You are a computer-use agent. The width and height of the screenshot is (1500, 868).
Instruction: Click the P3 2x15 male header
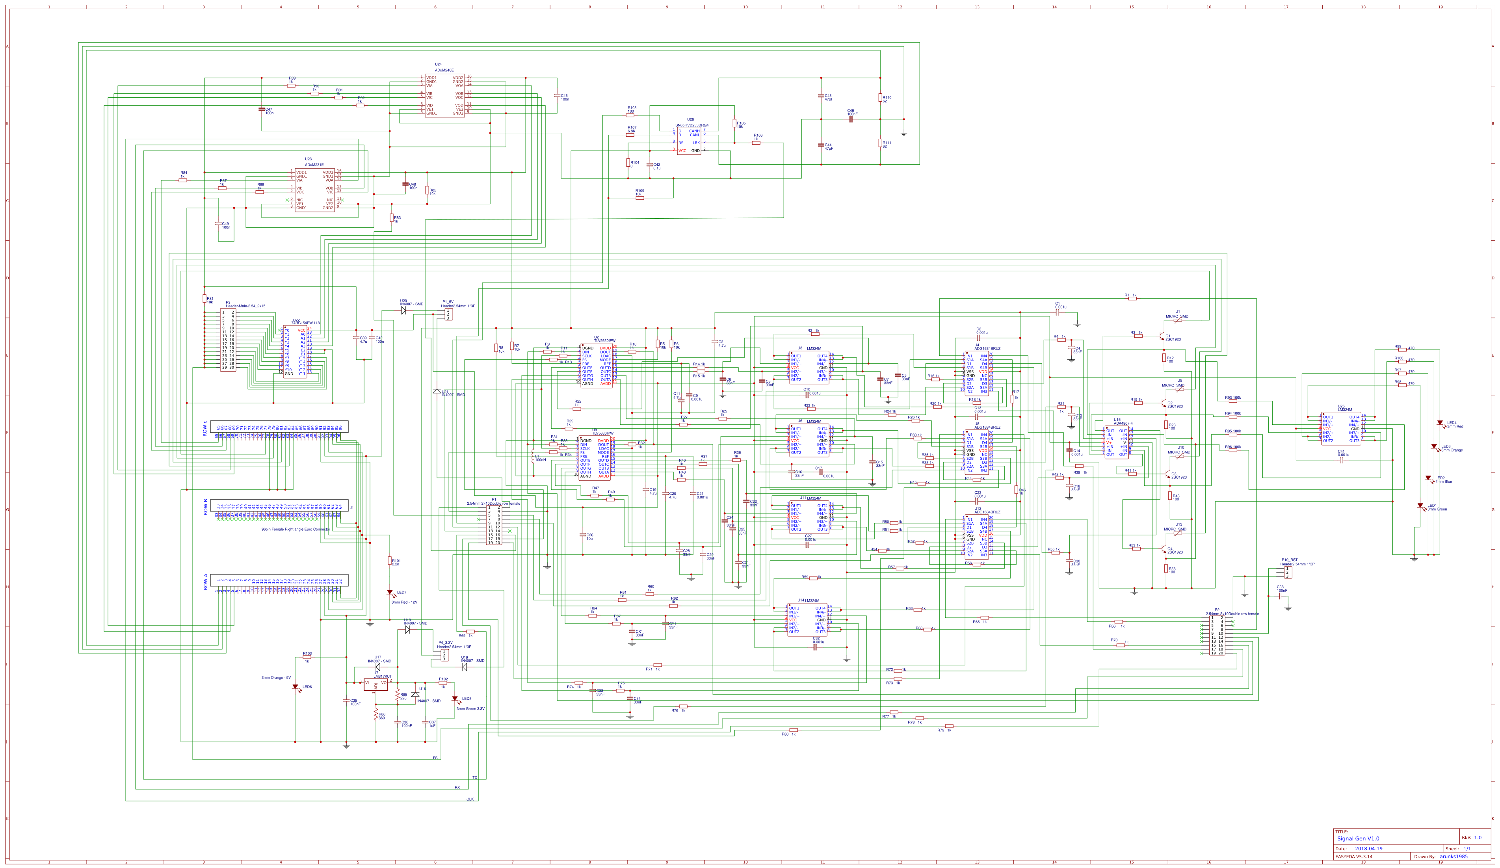pos(228,339)
